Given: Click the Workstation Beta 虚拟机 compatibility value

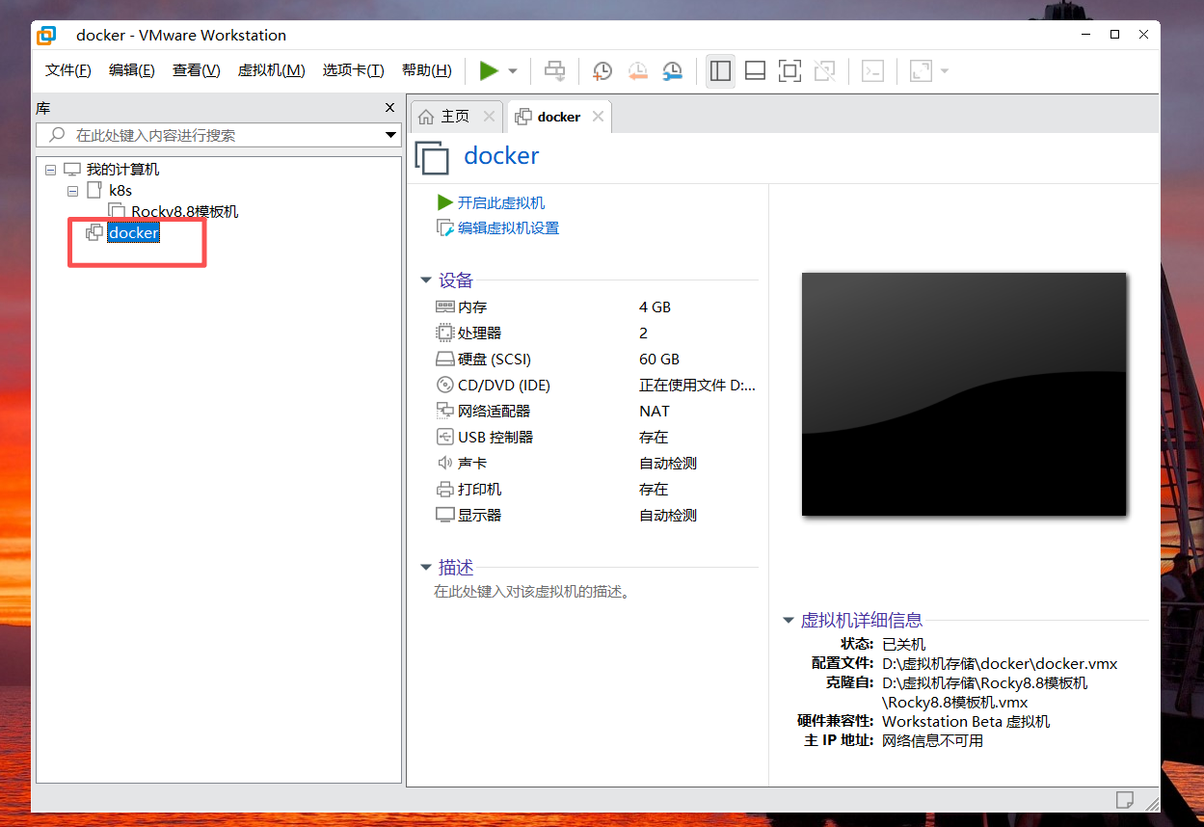Looking at the screenshot, I should pos(966,722).
